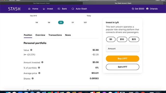Viewport: 166px width, 93px height.
Task: Click the Go automatic card label
Action: 35,90
